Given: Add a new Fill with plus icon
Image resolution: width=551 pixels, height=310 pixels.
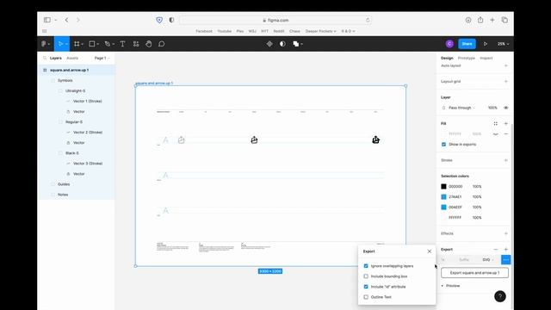Looking at the screenshot, I should click(505, 124).
